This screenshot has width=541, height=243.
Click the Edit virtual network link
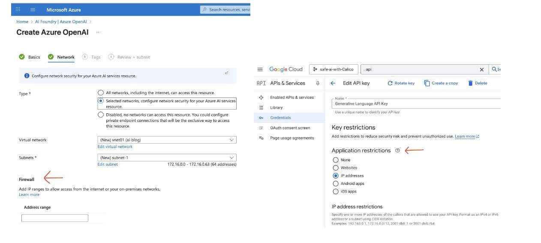(115, 147)
